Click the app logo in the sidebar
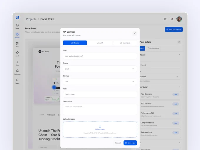Screen dimensions: 200x150 click(x=17, y=17)
